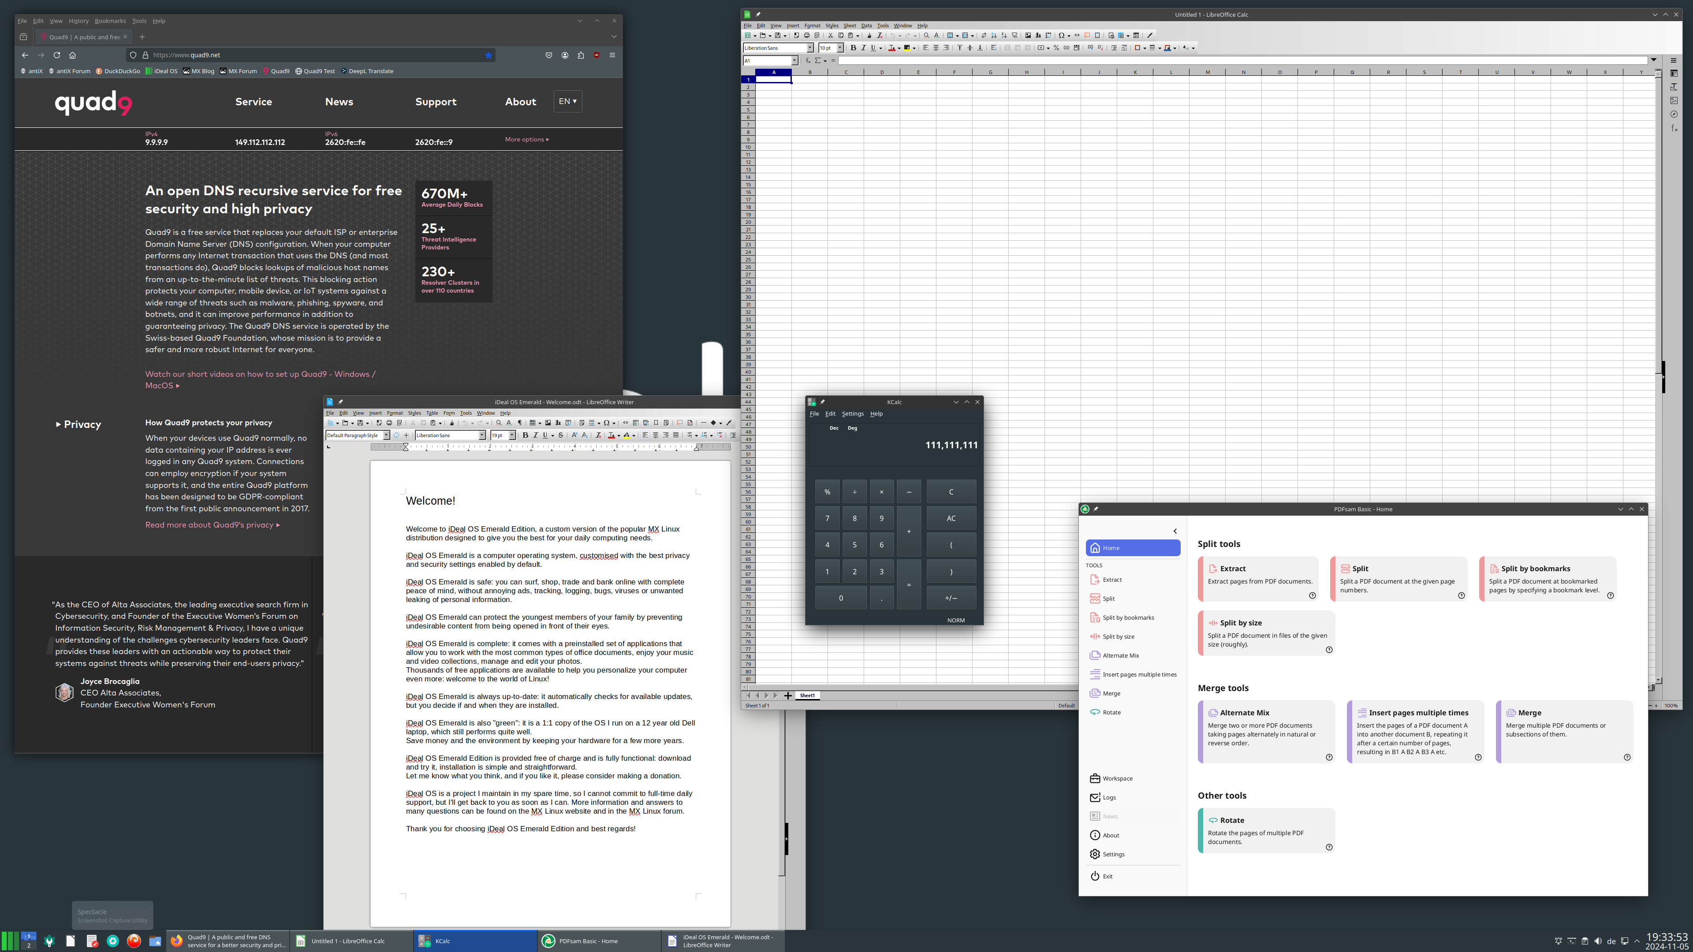Viewport: 1693px width, 952px height.
Task: Open Firefox hamburger application menu
Action: point(612,55)
